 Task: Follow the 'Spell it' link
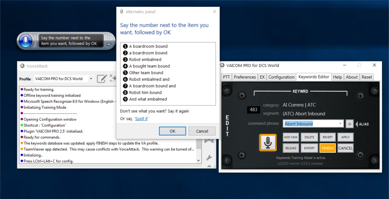(x=141, y=119)
